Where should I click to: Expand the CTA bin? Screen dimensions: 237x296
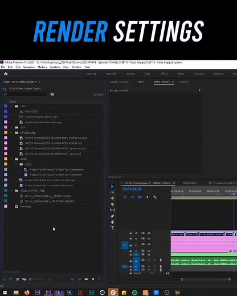(x=12, y=127)
